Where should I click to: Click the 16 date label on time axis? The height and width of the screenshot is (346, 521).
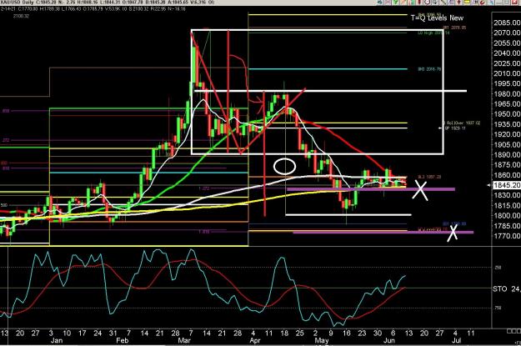[347, 333]
